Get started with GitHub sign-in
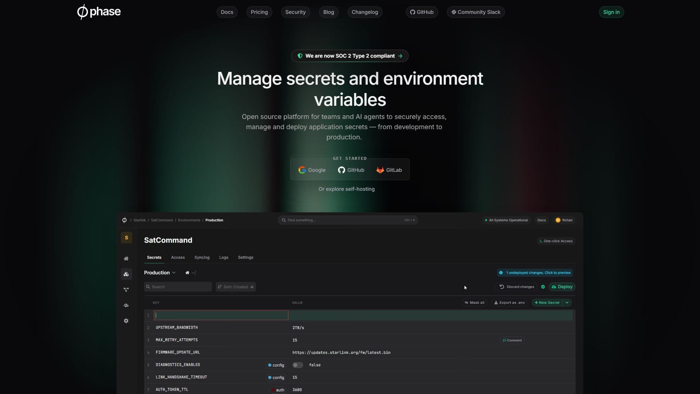Screen dimensions: 700x394 [x=351, y=170]
